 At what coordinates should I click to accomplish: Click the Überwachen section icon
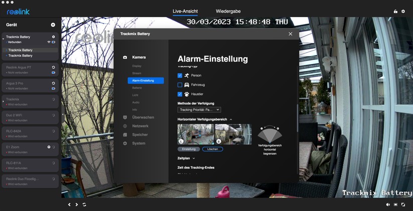click(x=125, y=117)
